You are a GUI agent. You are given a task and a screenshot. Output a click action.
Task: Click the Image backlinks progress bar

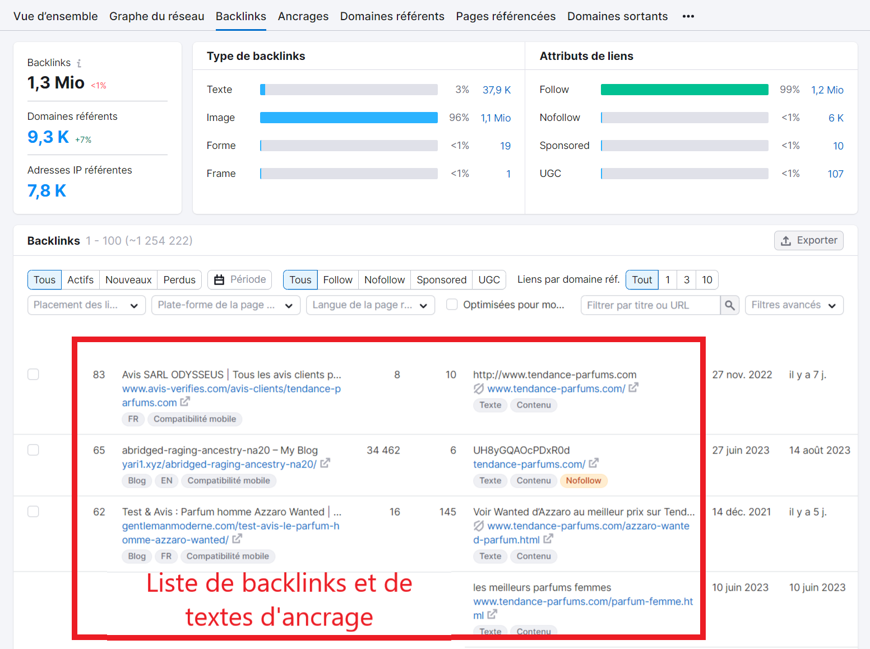[x=348, y=118]
